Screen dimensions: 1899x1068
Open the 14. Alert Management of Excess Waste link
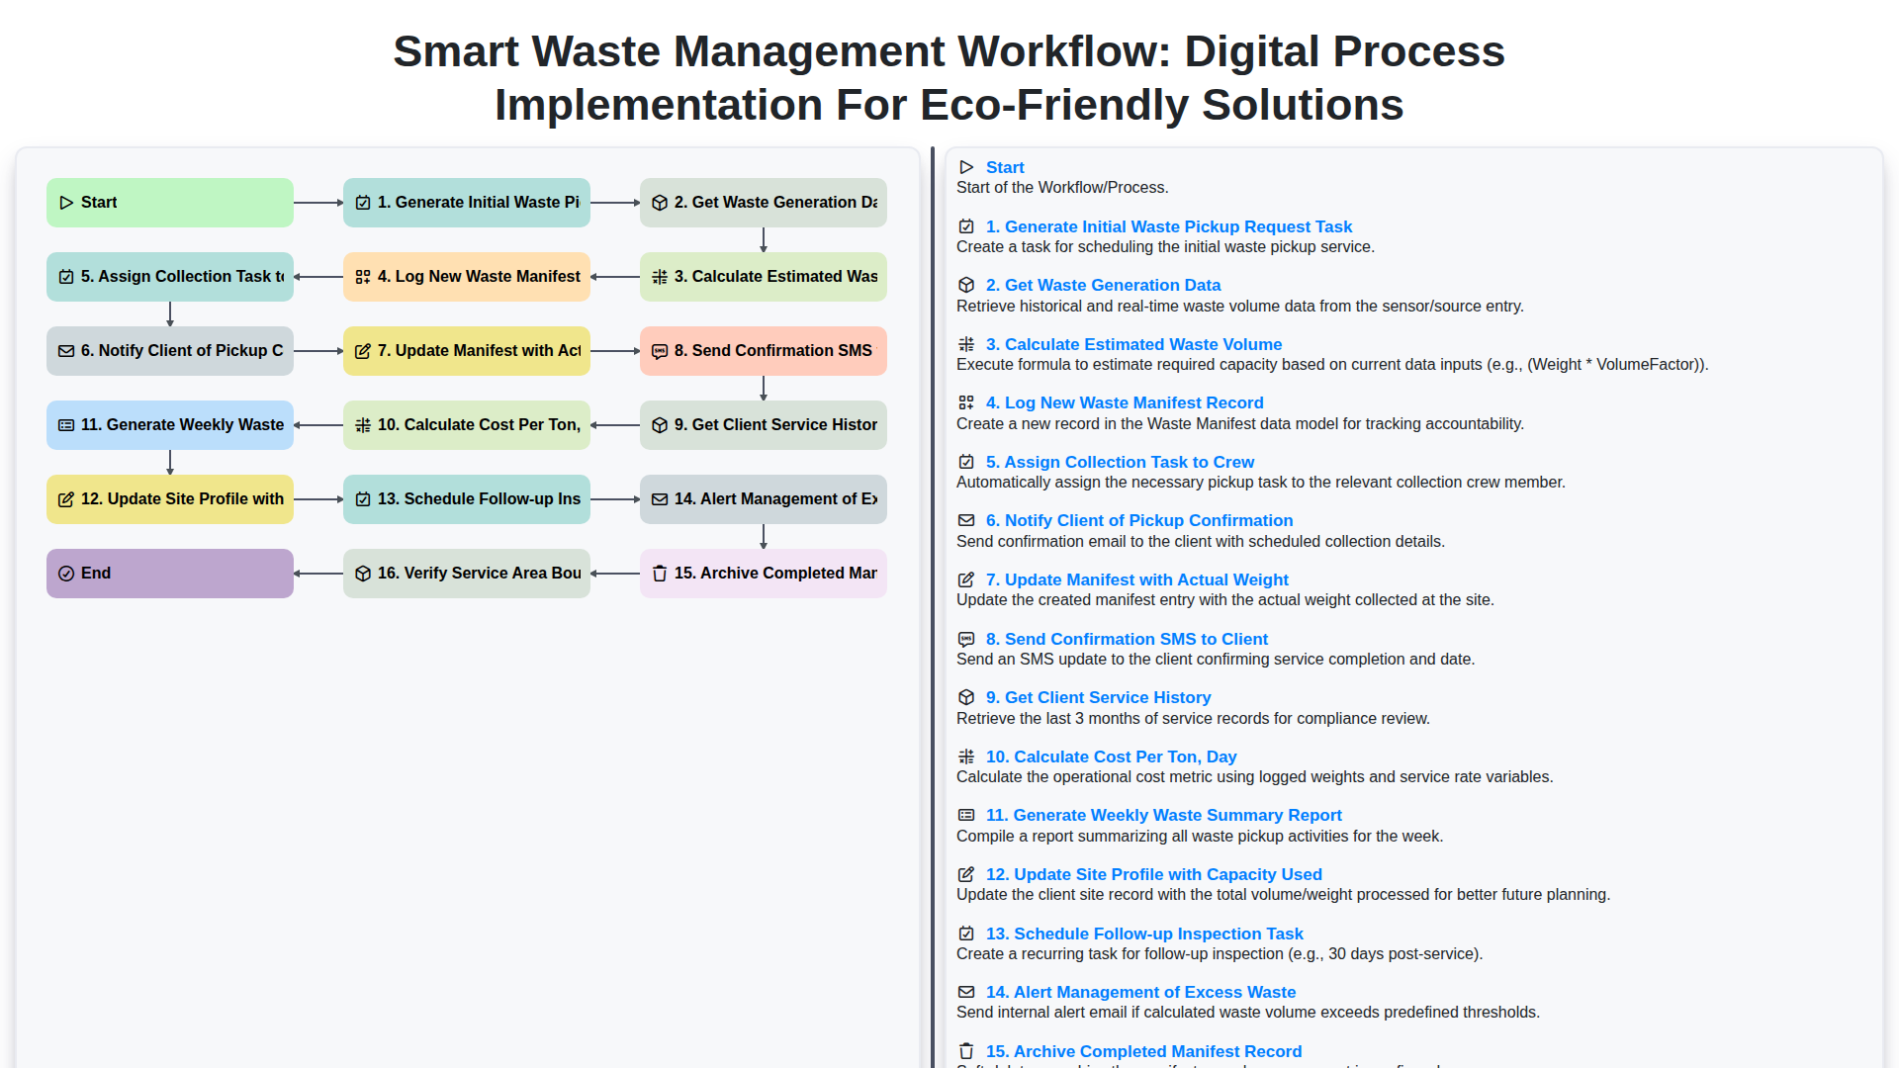click(x=1139, y=992)
